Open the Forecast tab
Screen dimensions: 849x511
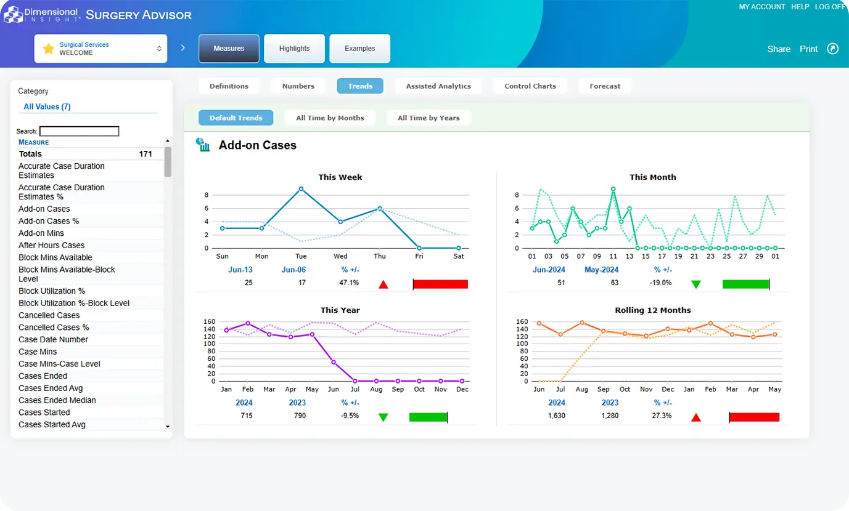604,86
